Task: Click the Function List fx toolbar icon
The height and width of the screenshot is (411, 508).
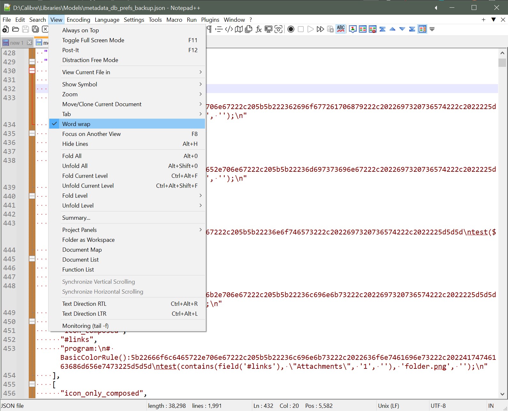Action: click(x=258, y=29)
